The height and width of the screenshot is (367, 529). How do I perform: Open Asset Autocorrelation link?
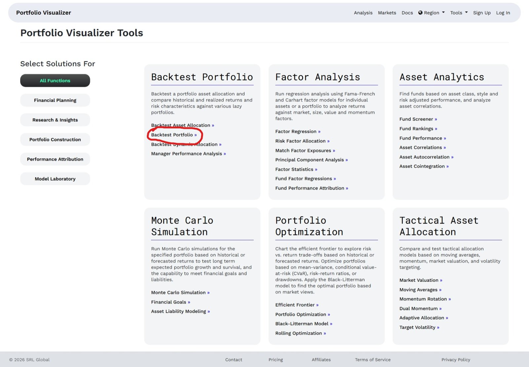pyautogui.click(x=427, y=157)
